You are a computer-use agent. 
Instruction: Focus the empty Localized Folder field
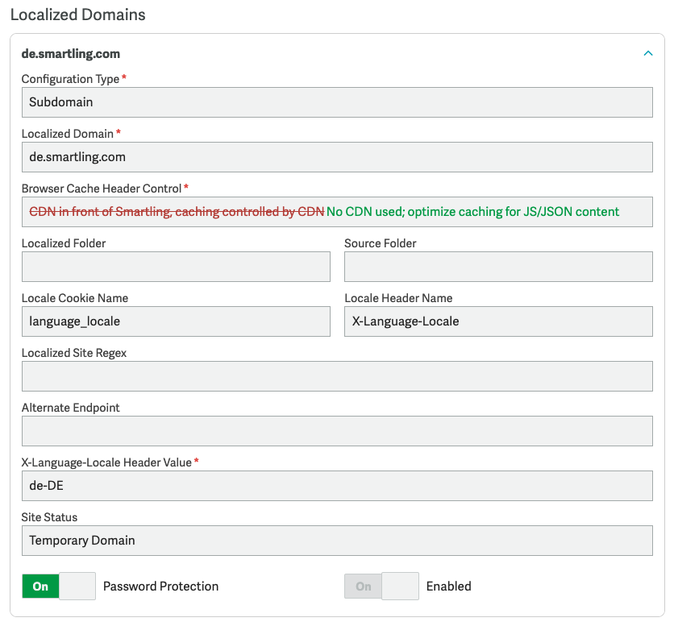pos(176,267)
